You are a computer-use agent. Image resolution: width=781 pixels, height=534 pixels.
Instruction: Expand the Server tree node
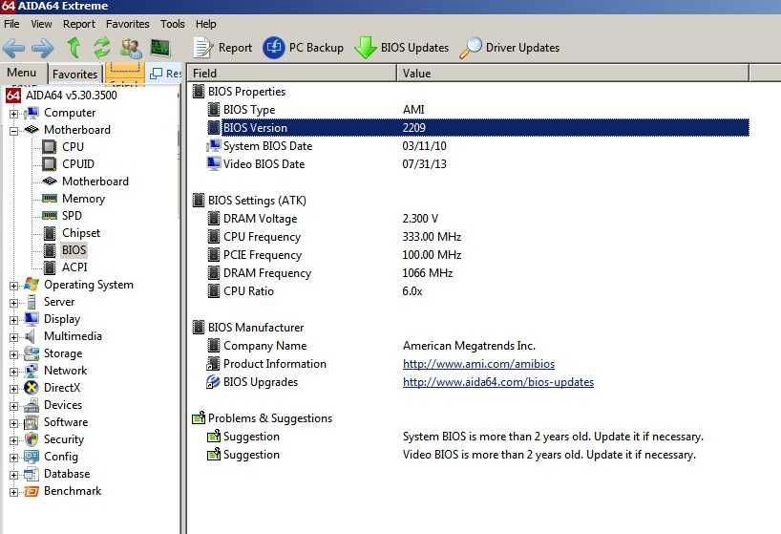14,303
